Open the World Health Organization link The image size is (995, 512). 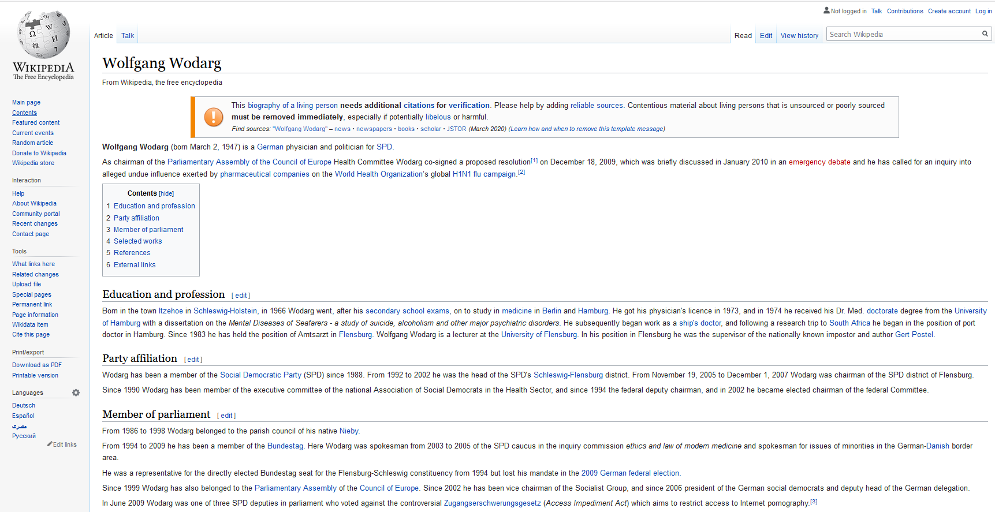click(379, 174)
